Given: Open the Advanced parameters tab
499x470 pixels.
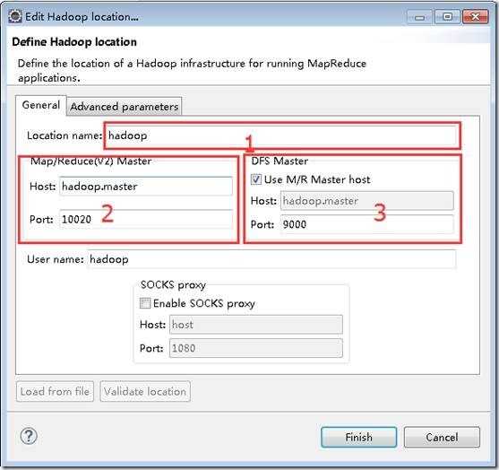Looking at the screenshot, I should pyautogui.click(x=125, y=107).
